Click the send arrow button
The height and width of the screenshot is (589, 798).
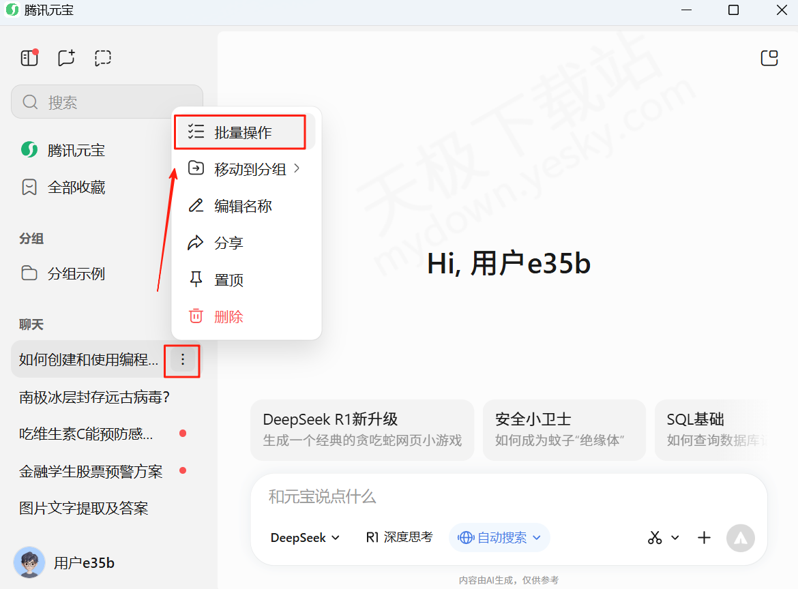tap(741, 538)
